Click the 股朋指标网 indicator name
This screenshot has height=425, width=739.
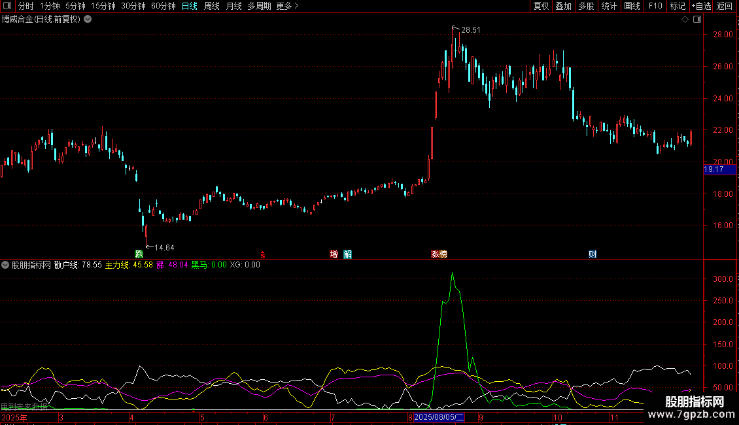pyautogui.click(x=31, y=265)
